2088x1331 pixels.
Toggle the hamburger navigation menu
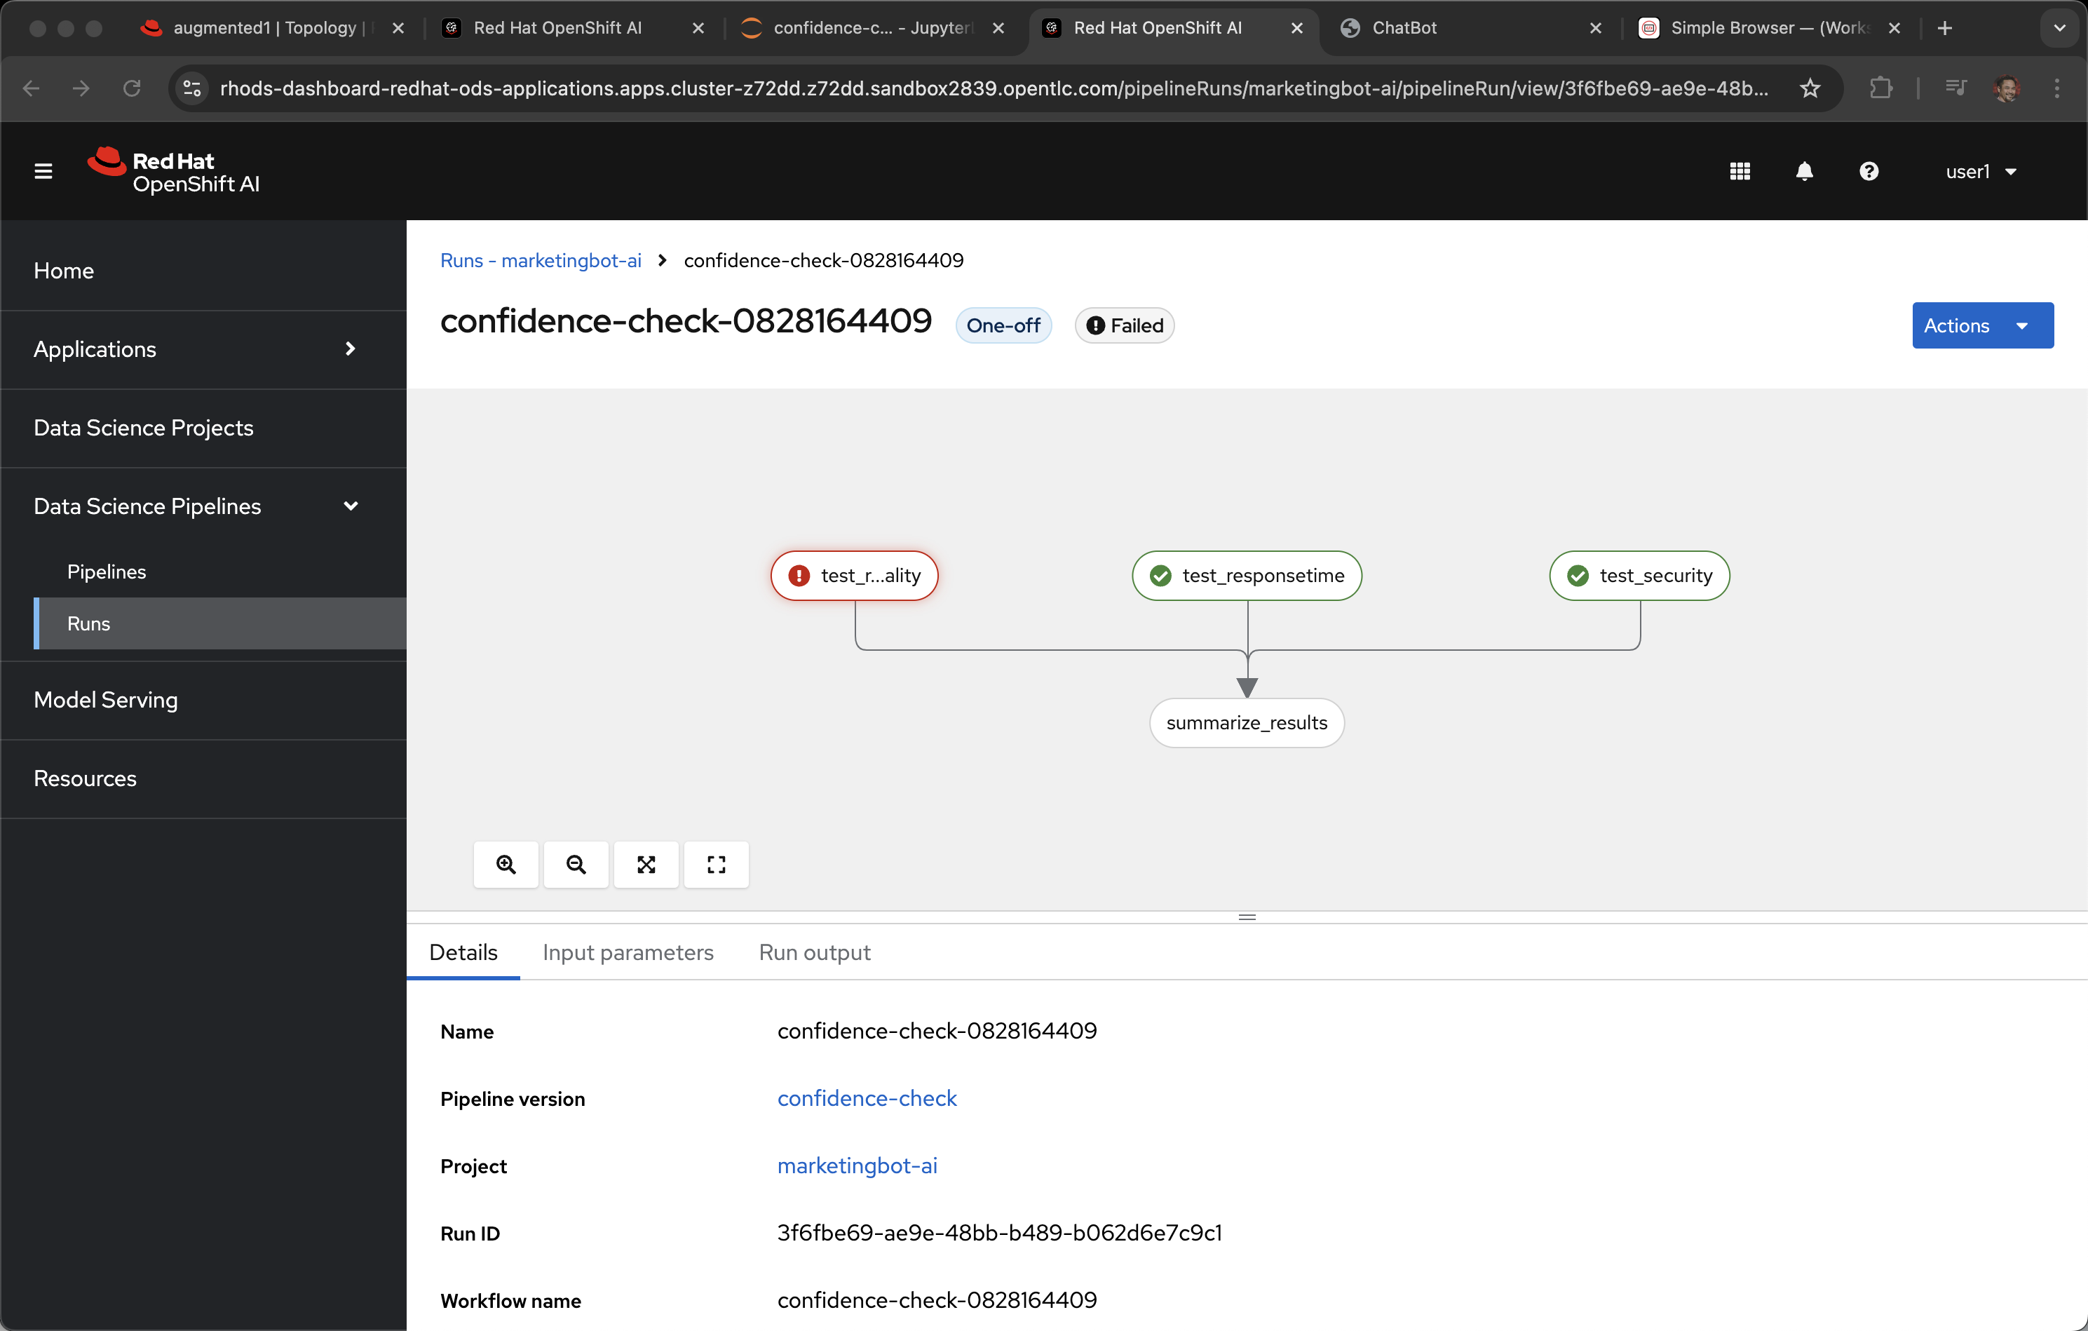43,172
